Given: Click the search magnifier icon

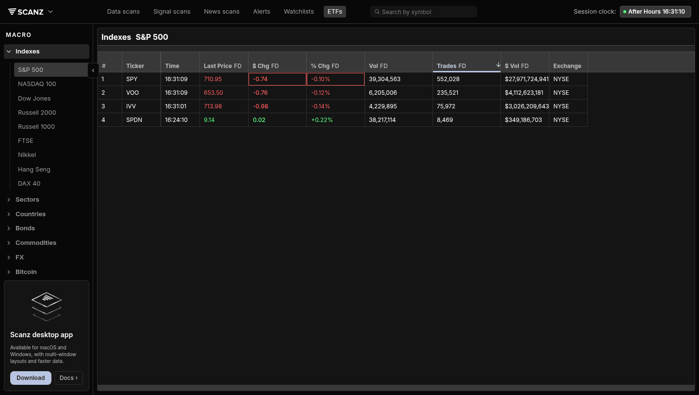Looking at the screenshot, I should pos(377,12).
